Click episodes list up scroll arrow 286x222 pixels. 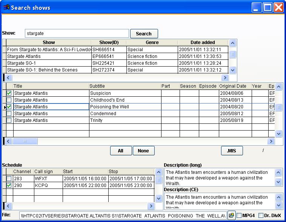pos(279,87)
